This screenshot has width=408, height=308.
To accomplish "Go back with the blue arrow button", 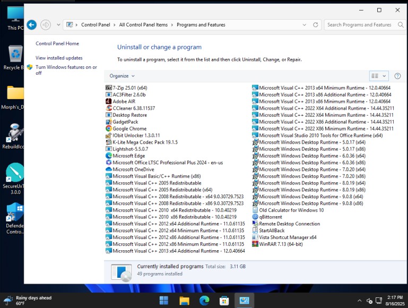I will click(x=32, y=25).
